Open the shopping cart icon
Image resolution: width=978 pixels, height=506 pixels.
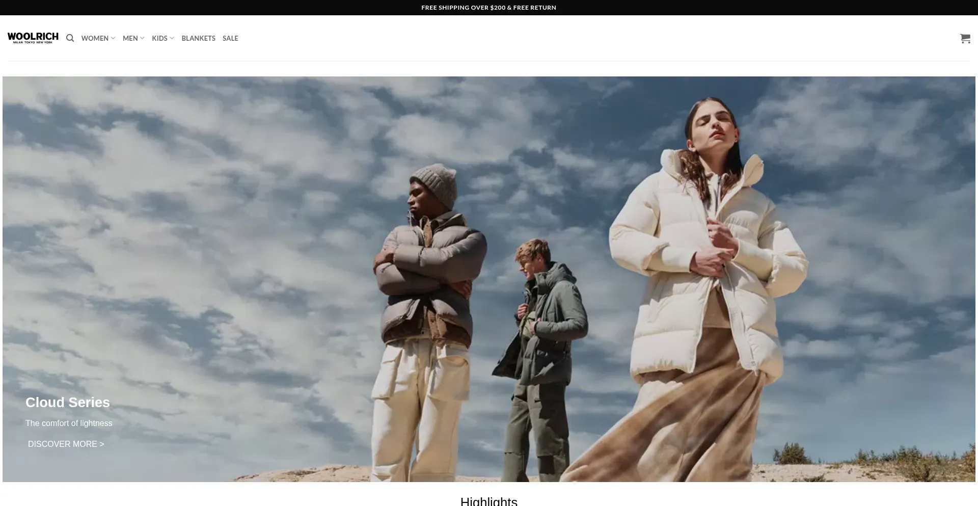965,38
